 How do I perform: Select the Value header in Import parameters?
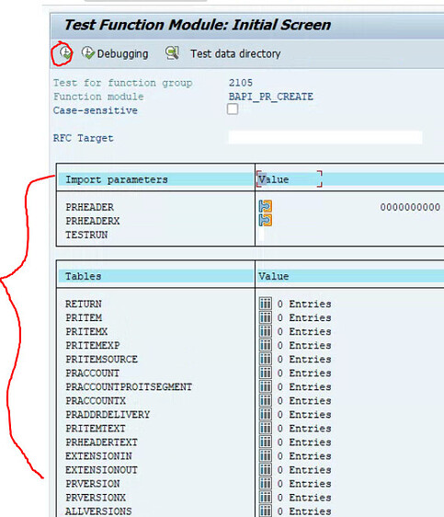pyautogui.click(x=273, y=179)
